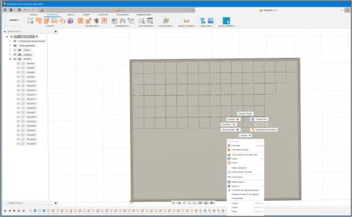Screen dimensions: 352x217
Task: Toggle visibility eye of Boceto18
Action: 19,117
